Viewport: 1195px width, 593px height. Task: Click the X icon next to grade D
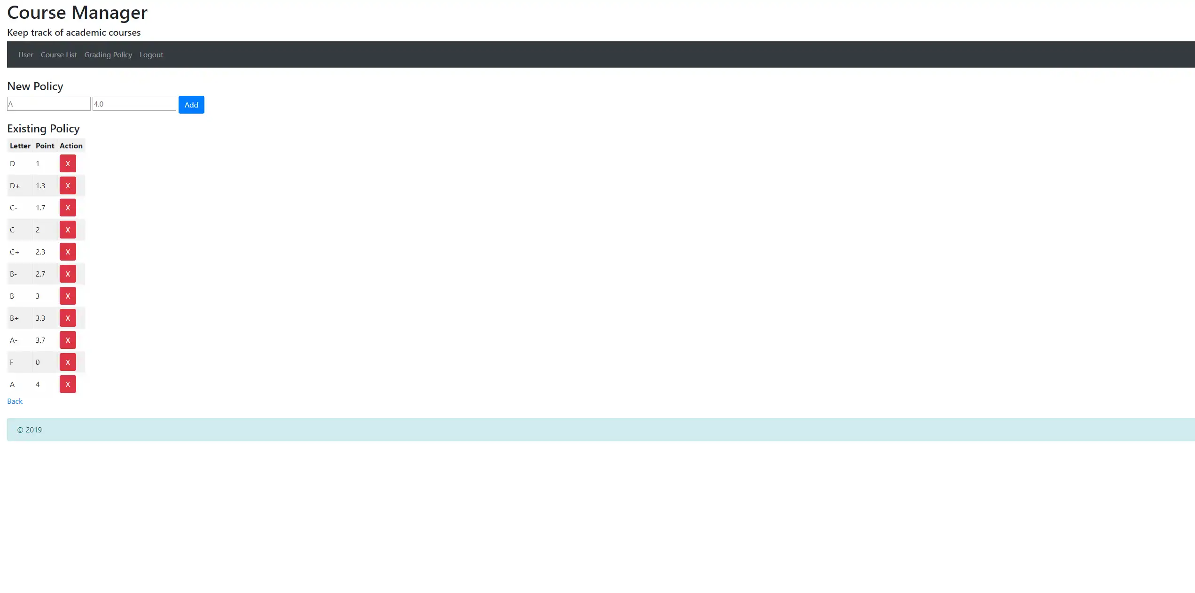pos(68,163)
